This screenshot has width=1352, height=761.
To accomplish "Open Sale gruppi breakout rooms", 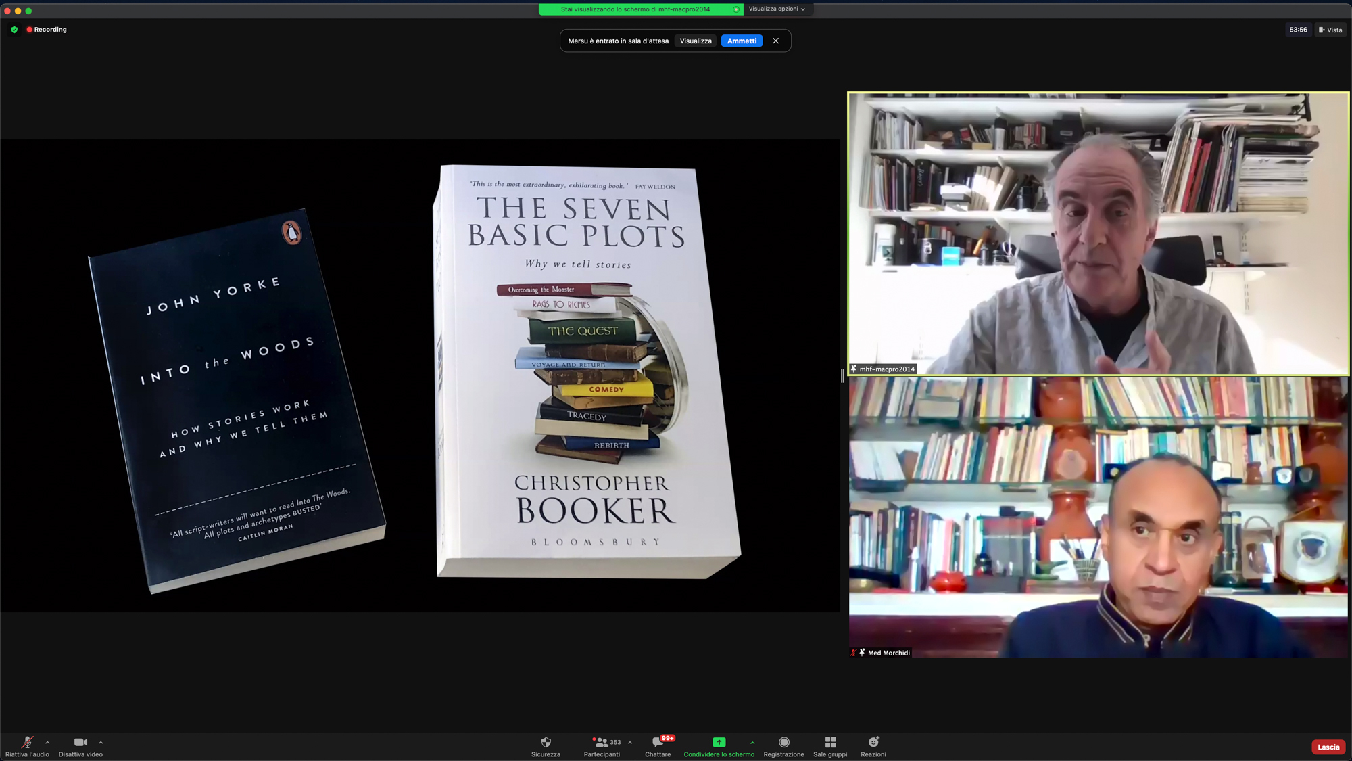I will (x=830, y=746).
